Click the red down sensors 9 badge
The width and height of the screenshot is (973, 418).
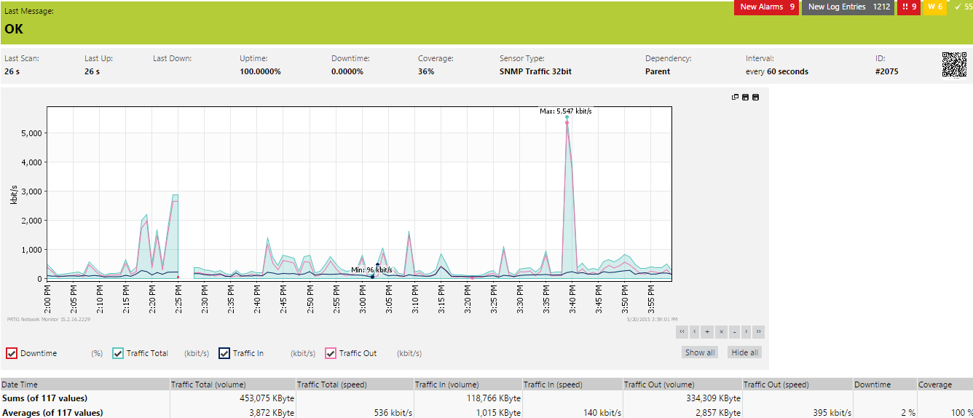[x=909, y=7]
